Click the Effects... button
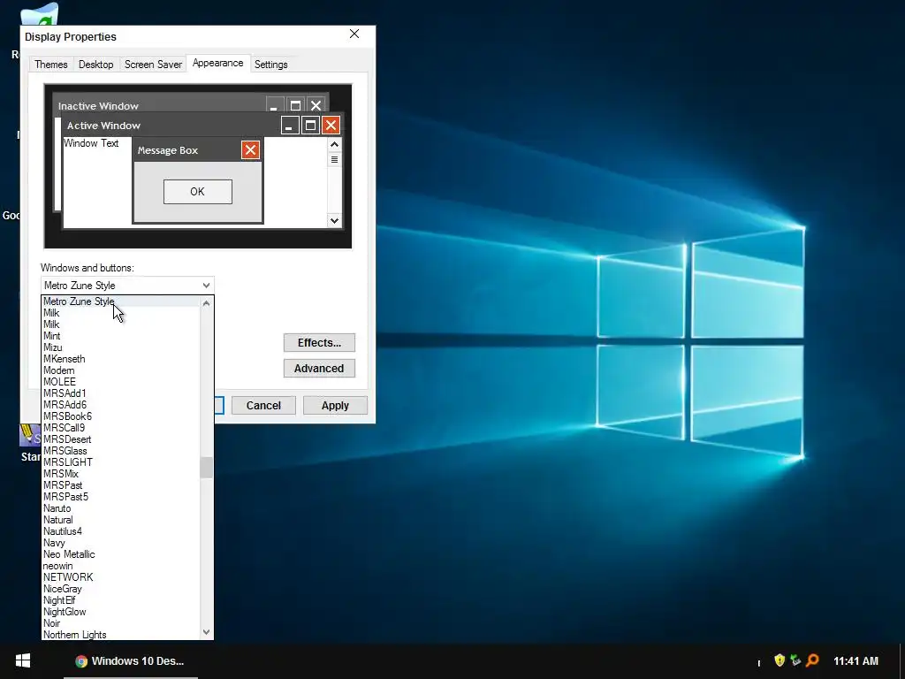Screen dimensions: 905x679 tap(319, 342)
